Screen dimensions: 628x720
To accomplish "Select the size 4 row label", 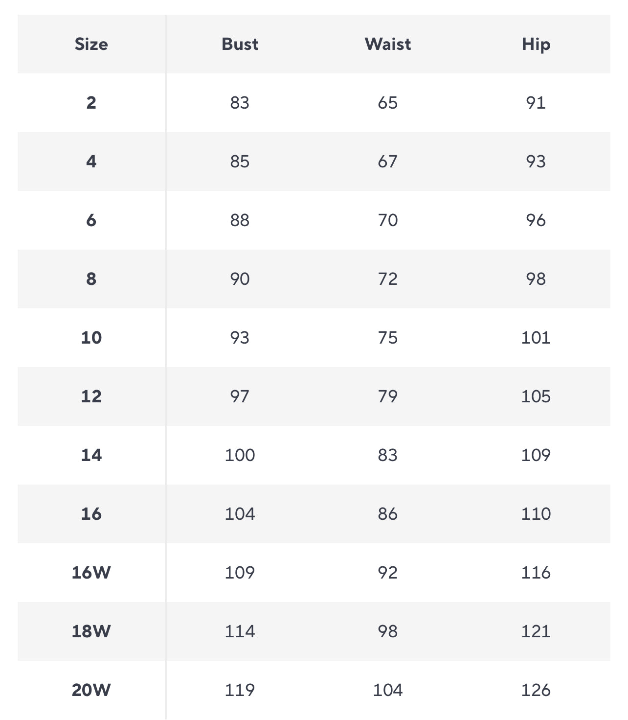I will pos(91,162).
